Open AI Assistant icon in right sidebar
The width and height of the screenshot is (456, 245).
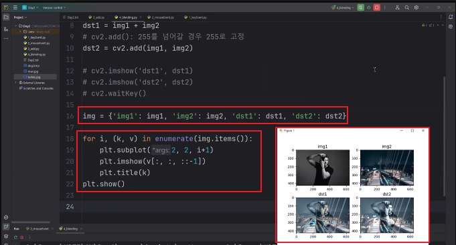(451, 27)
